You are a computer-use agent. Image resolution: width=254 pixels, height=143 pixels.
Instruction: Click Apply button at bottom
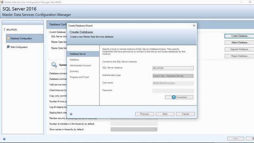(236, 139)
